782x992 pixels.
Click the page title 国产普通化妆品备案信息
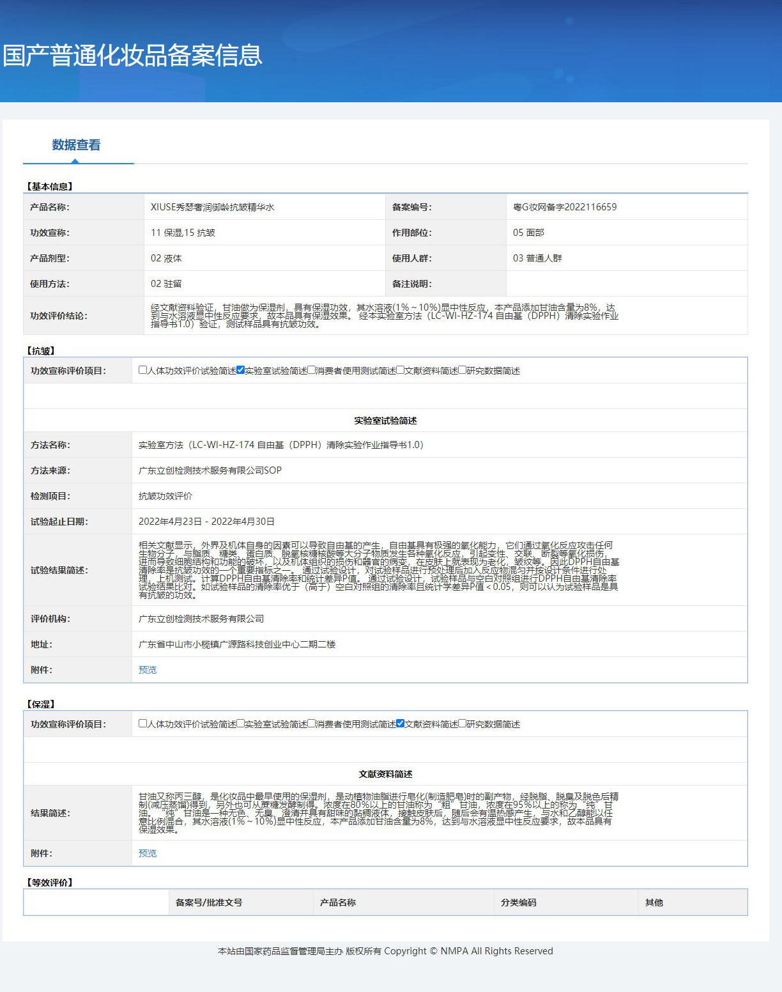tap(133, 55)
